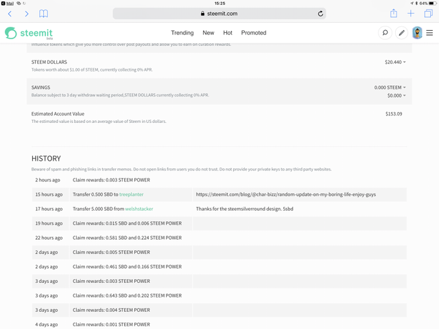Tap the Safari back arrow

(x=10, y=14)
